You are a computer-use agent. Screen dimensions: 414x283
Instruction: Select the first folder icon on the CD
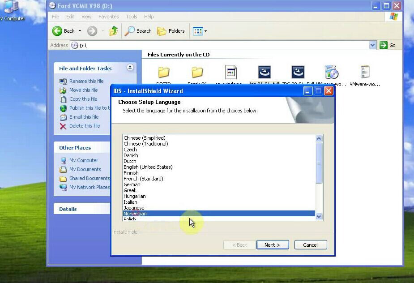pos(164,72)
